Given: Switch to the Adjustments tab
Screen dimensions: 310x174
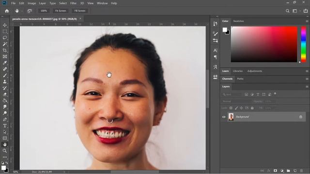Looking at the screenshot, I should [255, 71].
